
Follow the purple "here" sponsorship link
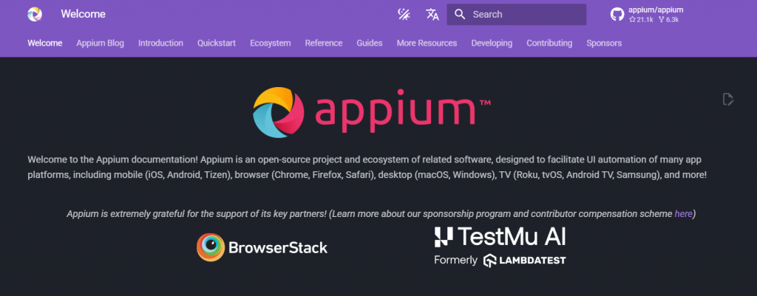coord(683,213)
